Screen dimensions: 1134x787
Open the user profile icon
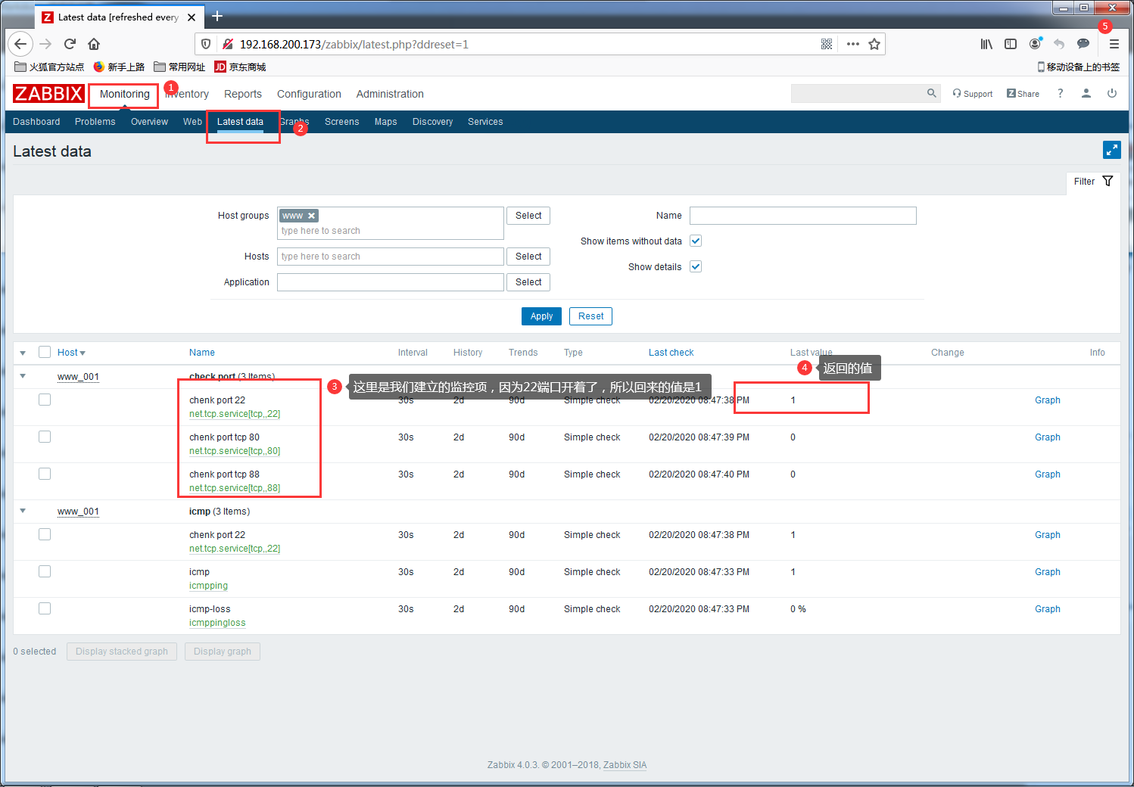tap(1086, 93)
